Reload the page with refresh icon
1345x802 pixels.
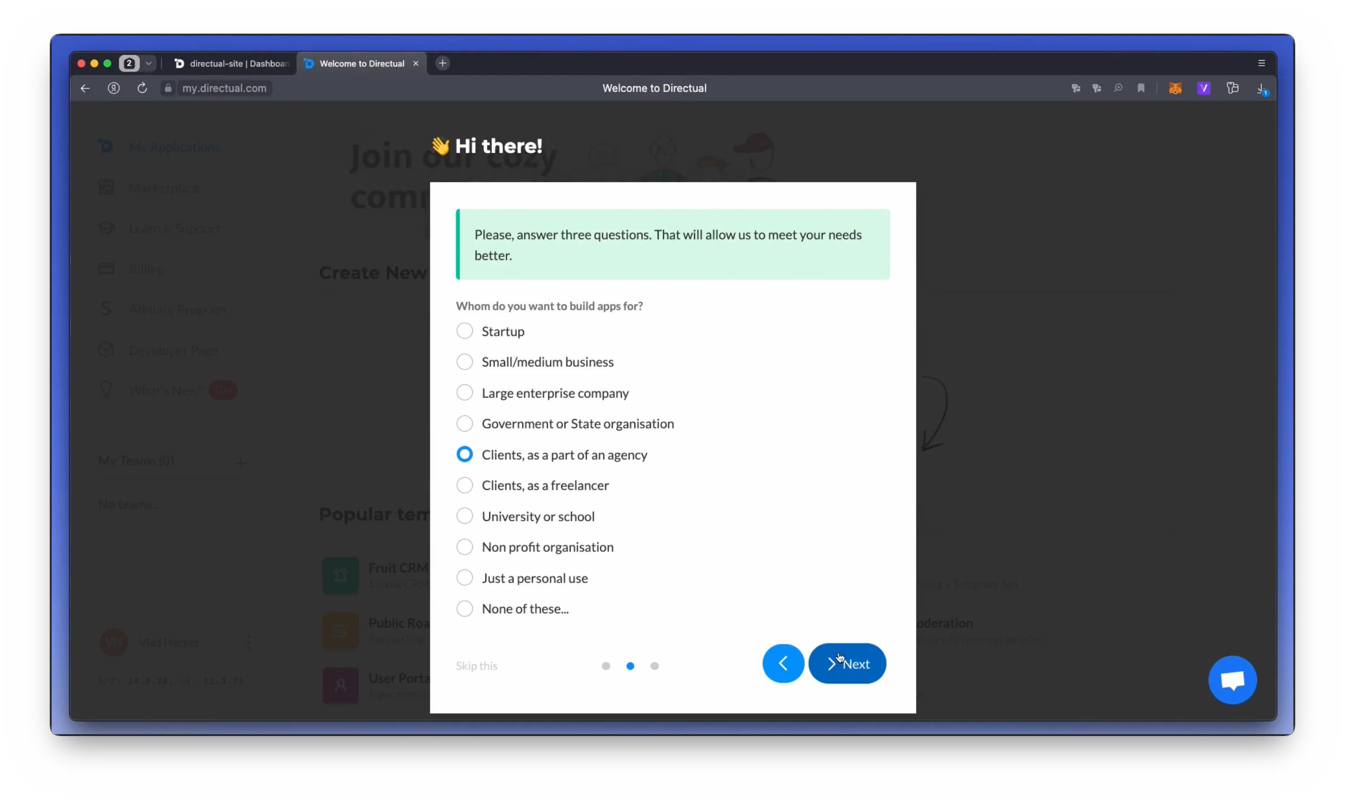(142, 88)
